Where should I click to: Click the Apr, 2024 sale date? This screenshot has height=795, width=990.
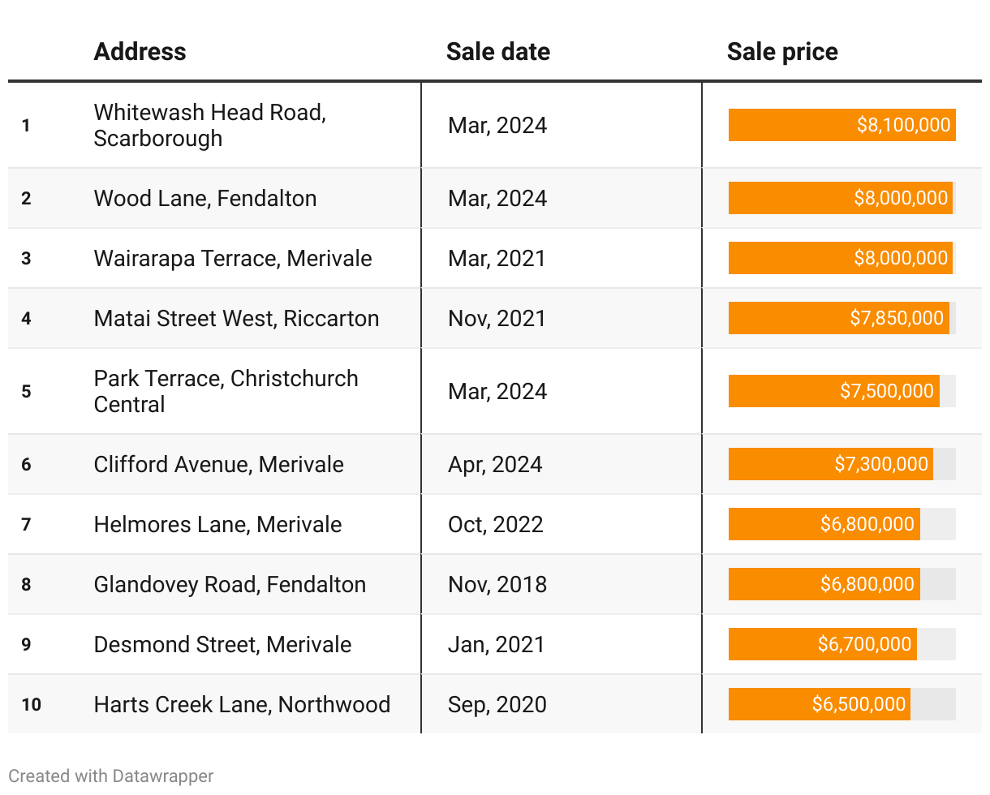pos(495,464)
